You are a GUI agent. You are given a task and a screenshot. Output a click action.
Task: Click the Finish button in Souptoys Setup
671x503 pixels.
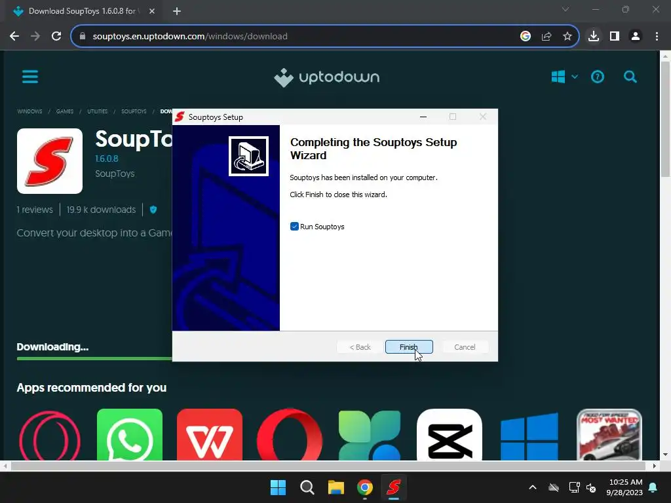tap(409, 347)
